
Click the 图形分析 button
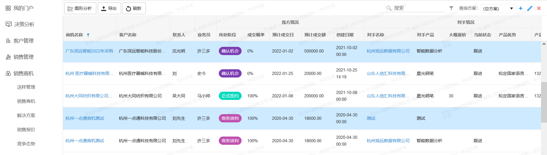[x=80, y=8]
